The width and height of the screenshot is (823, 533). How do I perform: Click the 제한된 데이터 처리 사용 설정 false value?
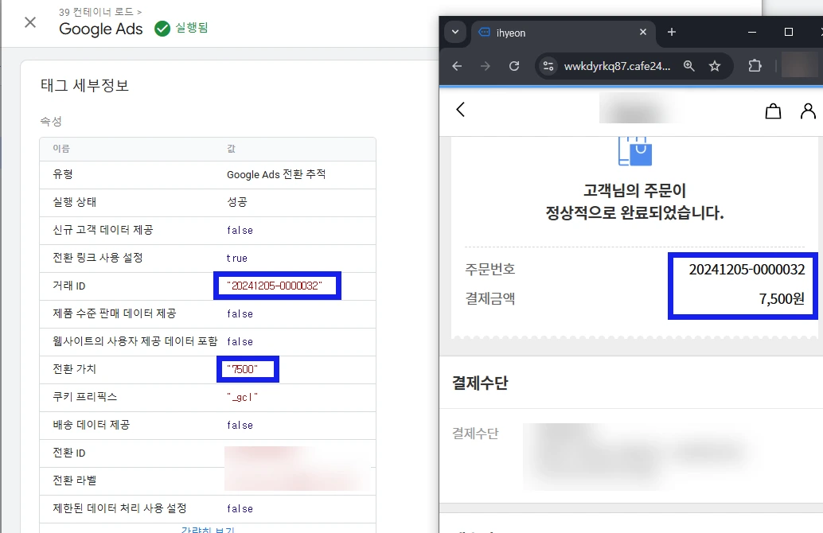240,509
